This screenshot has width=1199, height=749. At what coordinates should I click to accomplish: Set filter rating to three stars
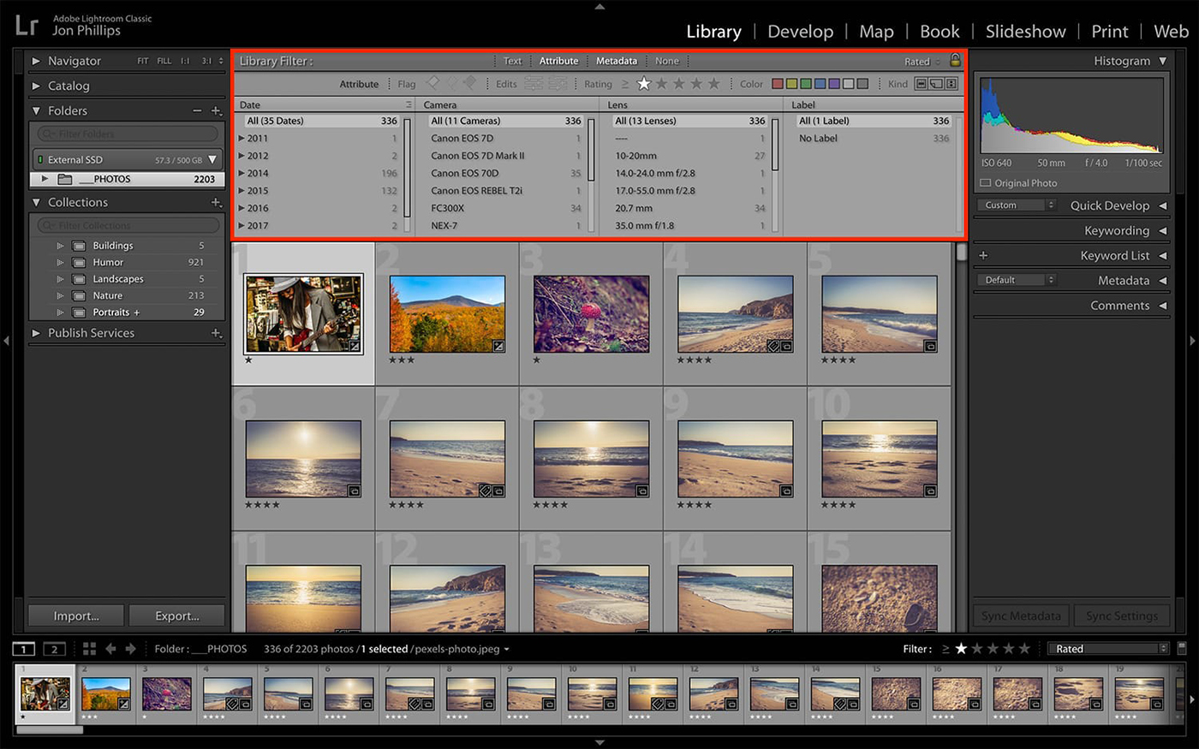point(679,84)
